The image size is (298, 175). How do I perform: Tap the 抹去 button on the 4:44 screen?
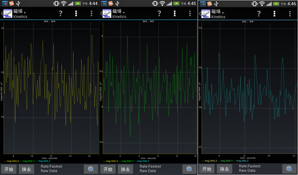pos(26,169)
